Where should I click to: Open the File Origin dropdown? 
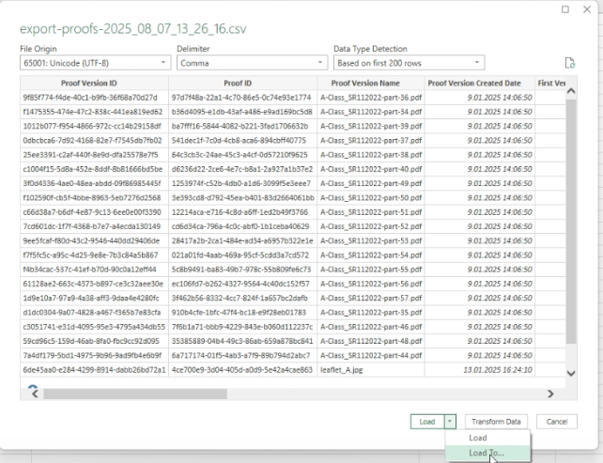pyautogui.click(x=96, y=63)
